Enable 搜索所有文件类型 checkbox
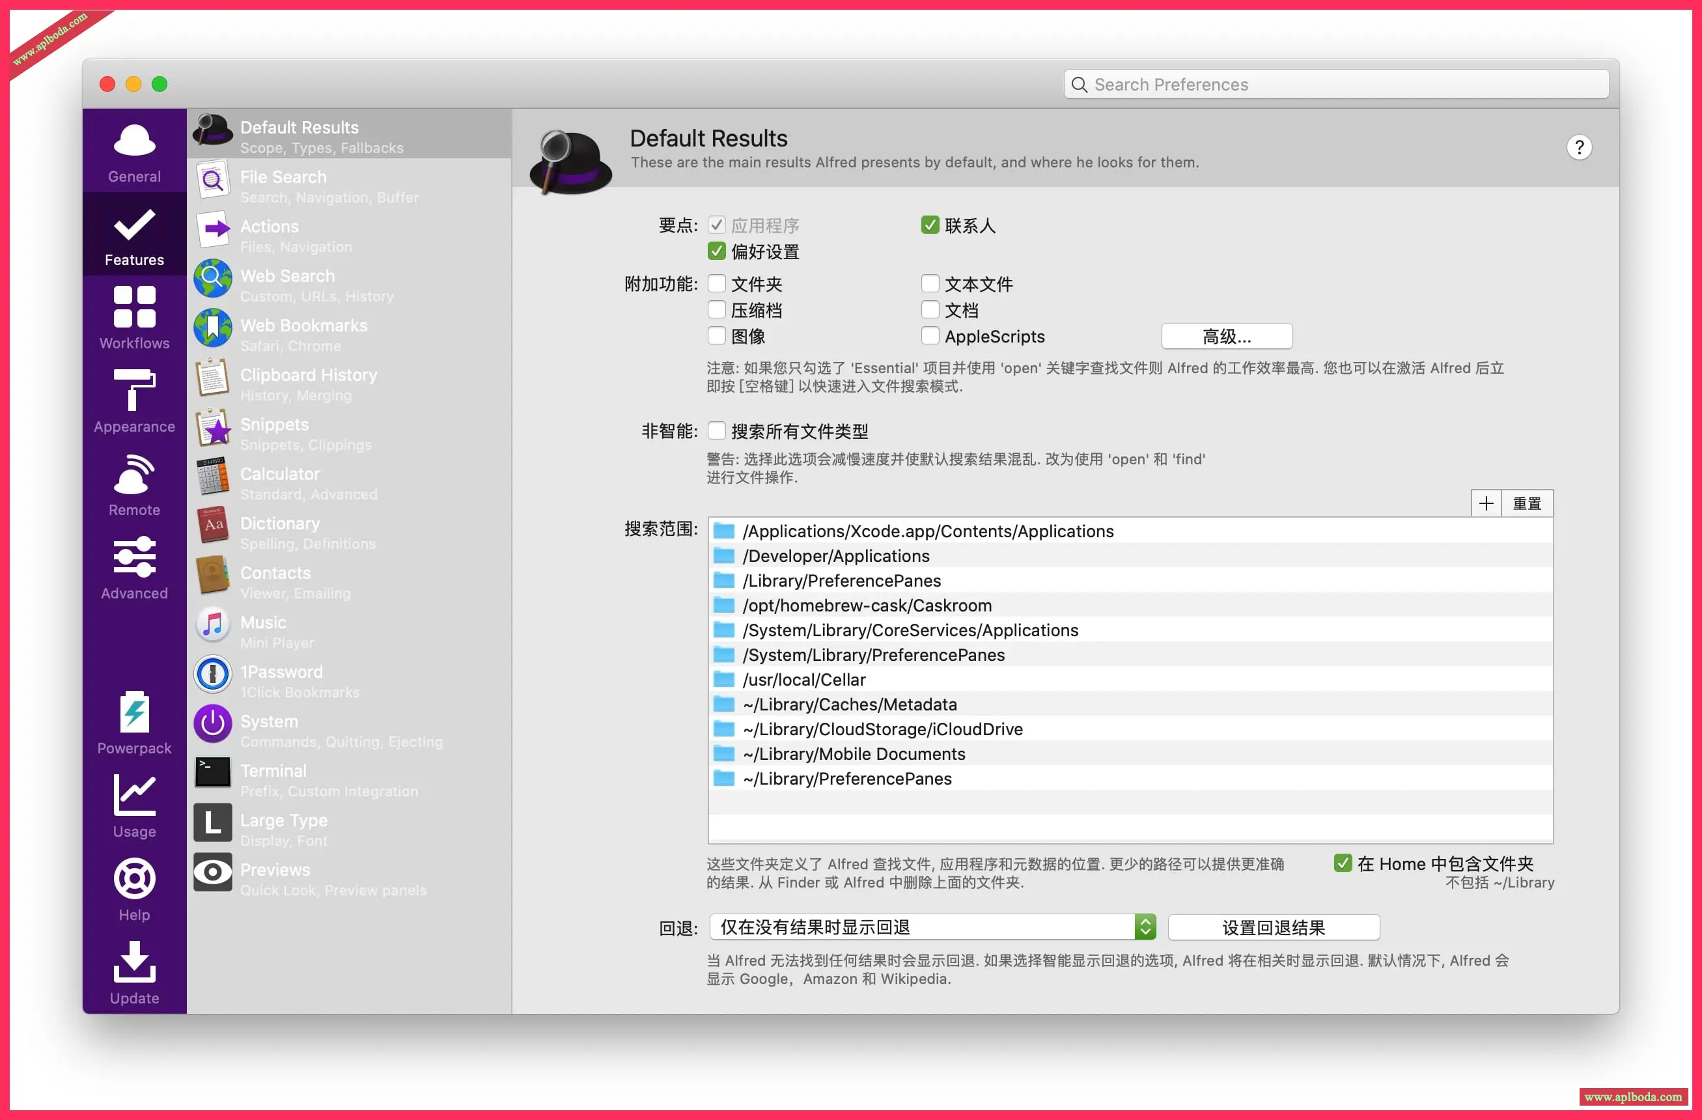Screen dimensions: 1702x1120 coord(717,430)
